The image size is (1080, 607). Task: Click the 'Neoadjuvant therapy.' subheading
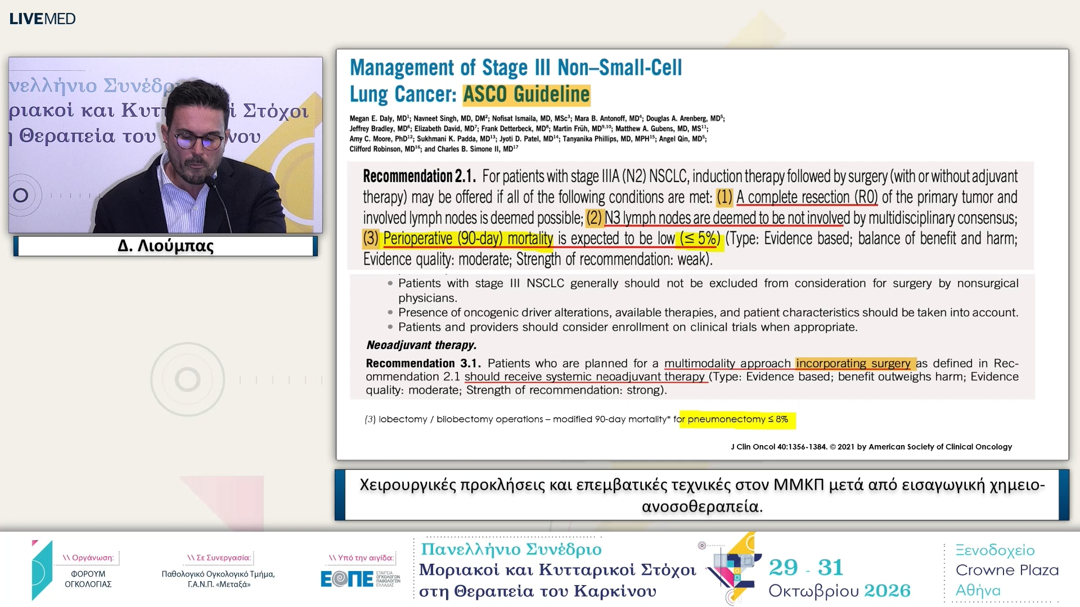coord(421,345)
